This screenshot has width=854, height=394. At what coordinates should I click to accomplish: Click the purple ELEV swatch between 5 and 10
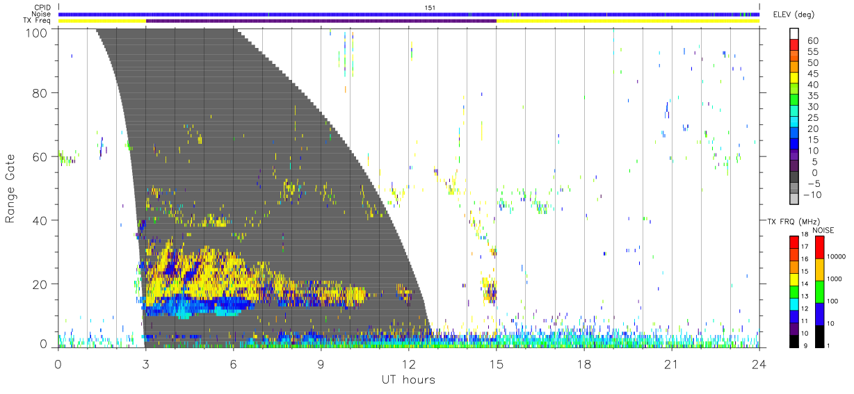tap(795, 156)
